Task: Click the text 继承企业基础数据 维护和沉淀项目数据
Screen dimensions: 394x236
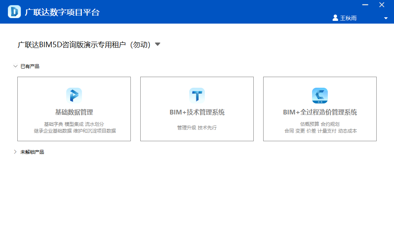Action: (x=75, y=131)
